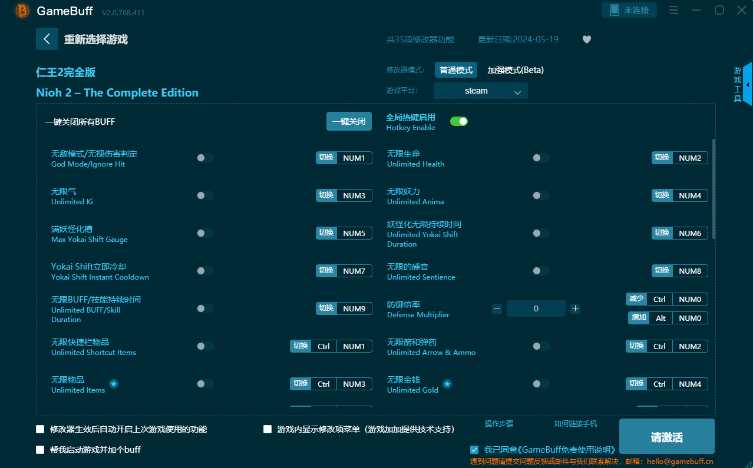Click the back arrow to reselect game
The image size is (753, 468).
click(47, 39)
